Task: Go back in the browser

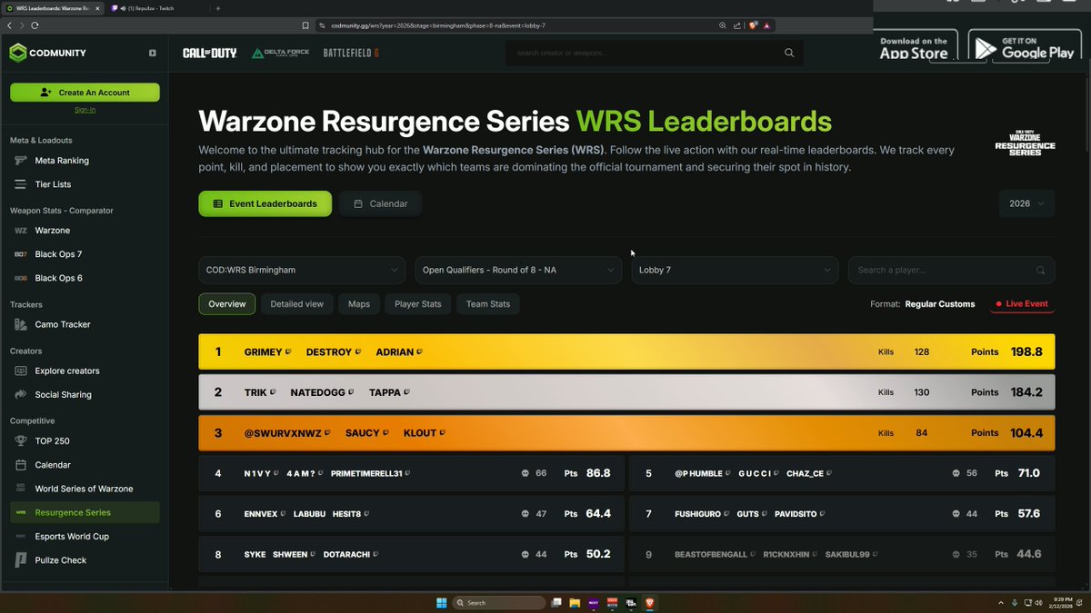Action: (9, 25)
